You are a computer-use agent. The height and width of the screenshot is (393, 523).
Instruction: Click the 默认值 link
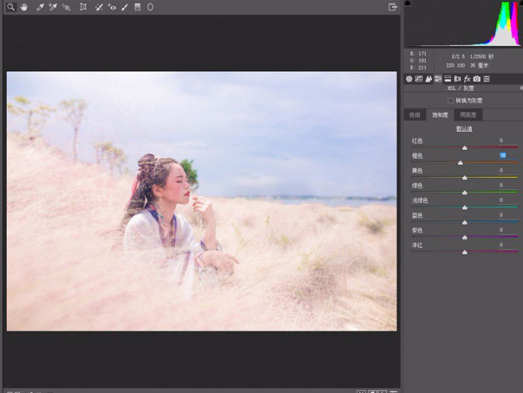coord(464,128)
